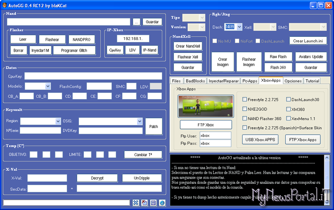Enable the NXE2GOD checkbox
This screenshot has height=210, width=334.
(x=245, y=109)
